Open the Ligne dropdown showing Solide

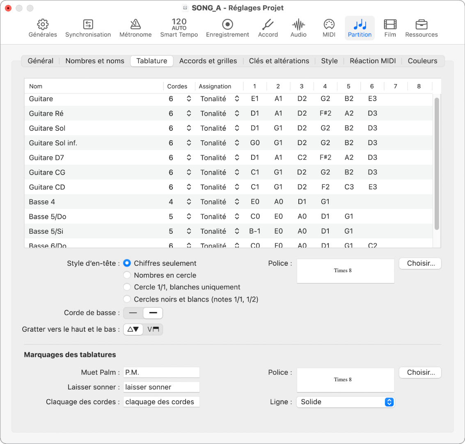(x=345, y=402)
